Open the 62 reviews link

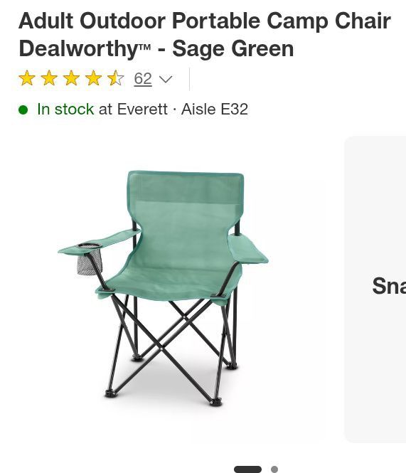(143, 79)
